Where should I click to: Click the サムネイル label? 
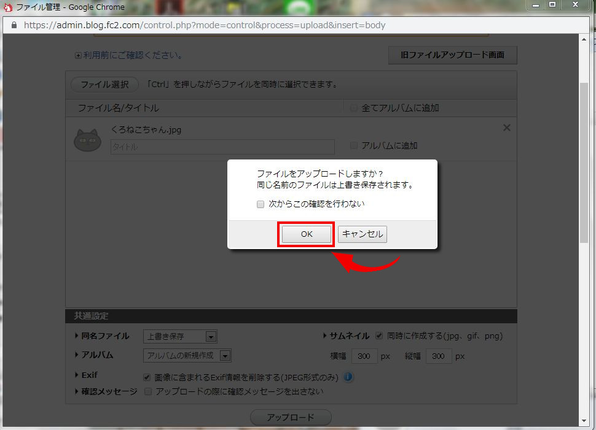349,336
